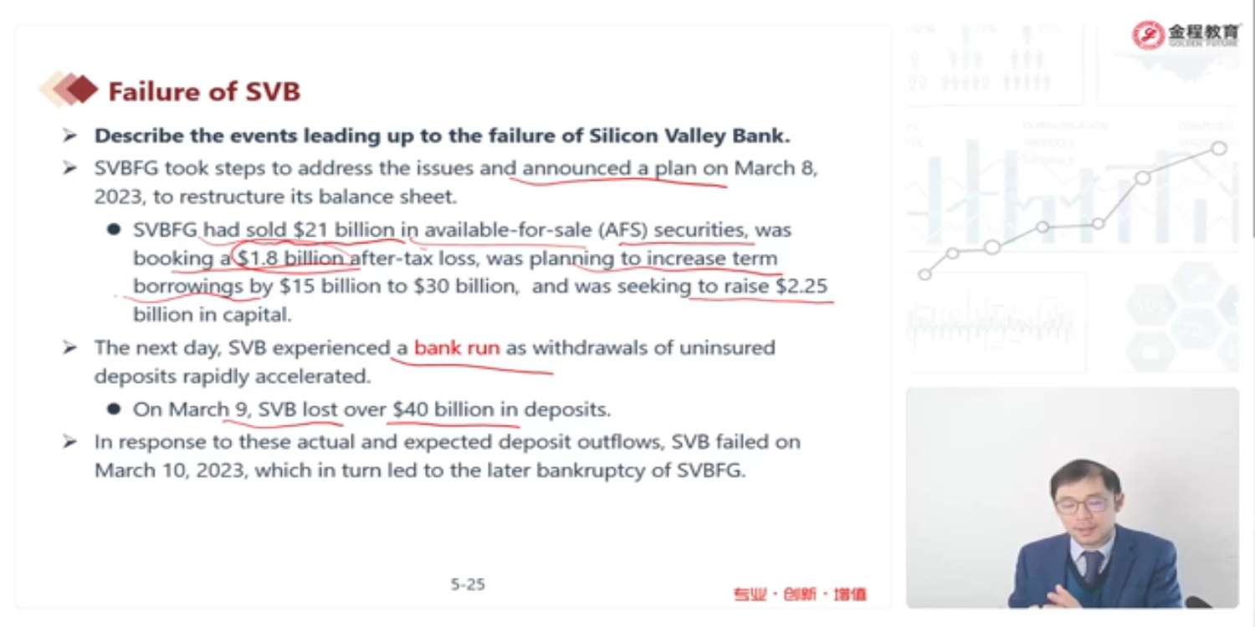1255x627 pixels.
Task: Click the round bullet before "SVBFG had sold"
Action: coord(114,229)
